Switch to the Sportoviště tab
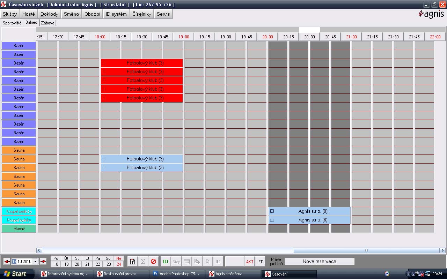The image size is (447, 279). pos(12,23)
